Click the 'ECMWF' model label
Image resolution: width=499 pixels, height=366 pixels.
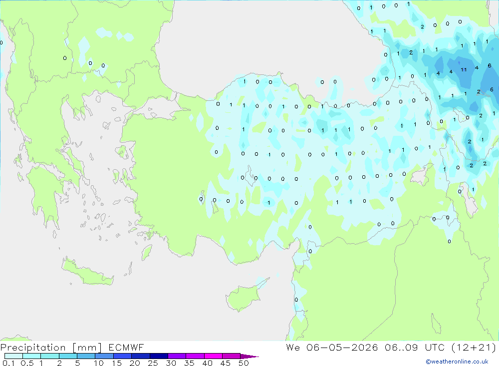126,348
